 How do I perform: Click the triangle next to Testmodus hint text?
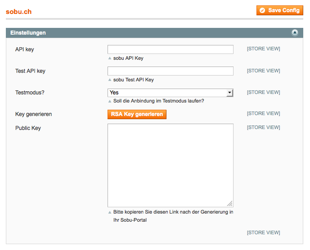110,101
